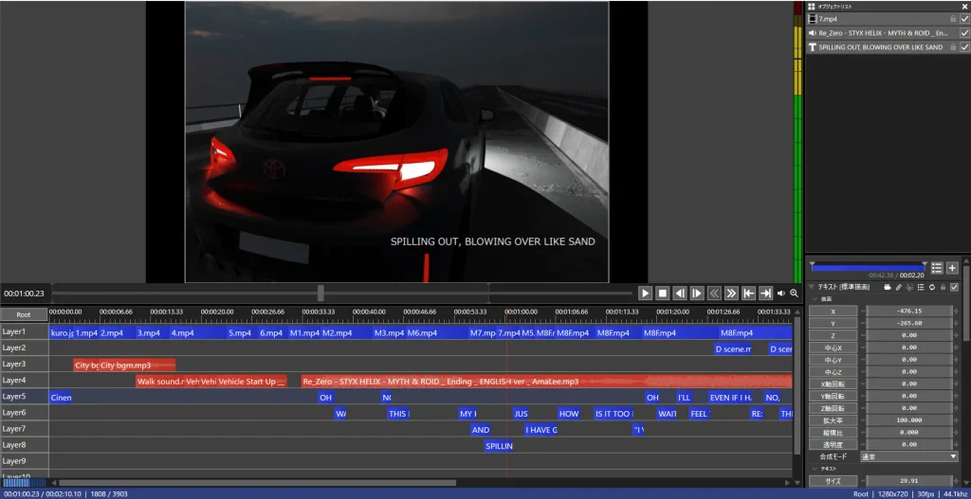Click the timeline zoom slider at bottom left

(24, 483)
